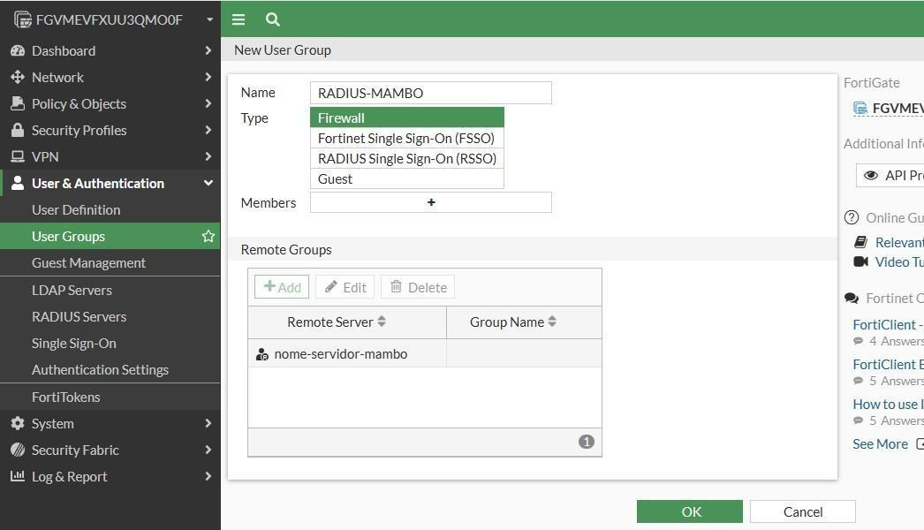Click the VPN laptop icon
This screenshot has width=924, height=530.
click(x=18, y=157)
